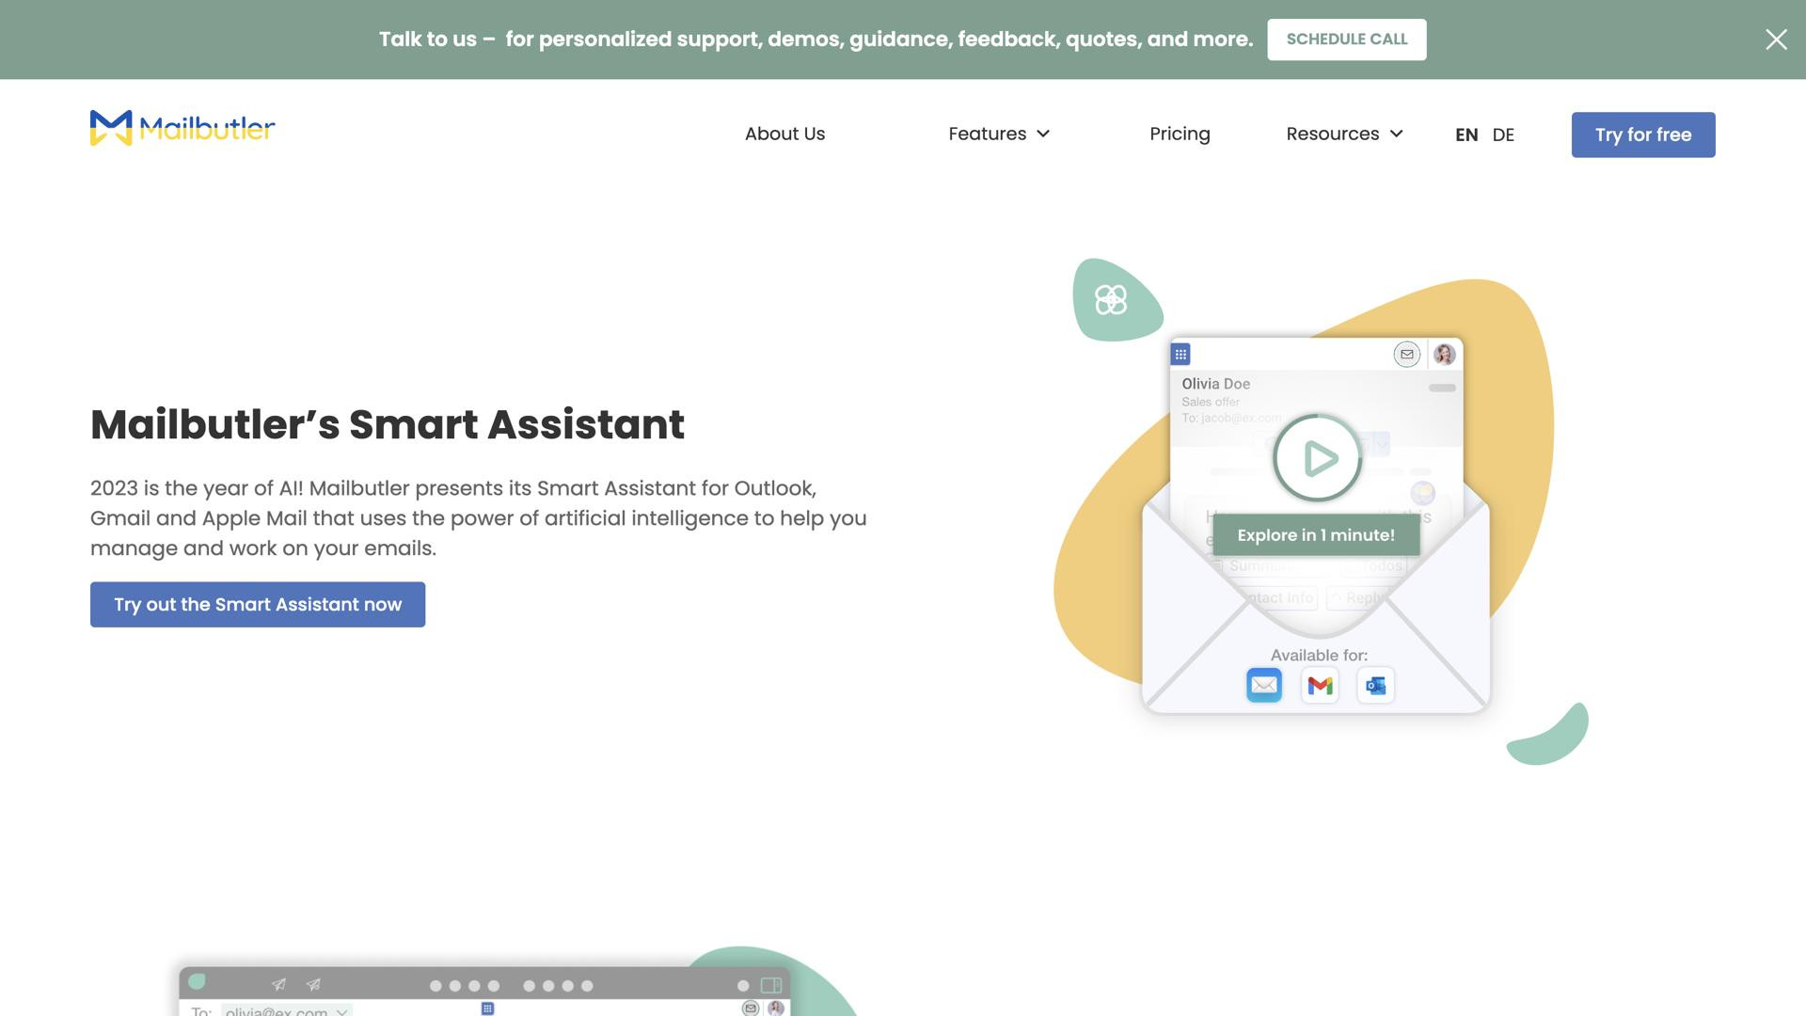Viewport: 1806px width, 1016px height.
Task: Click the green flower-shaped Smart Assistant icon
Action: pos(1111,300)
